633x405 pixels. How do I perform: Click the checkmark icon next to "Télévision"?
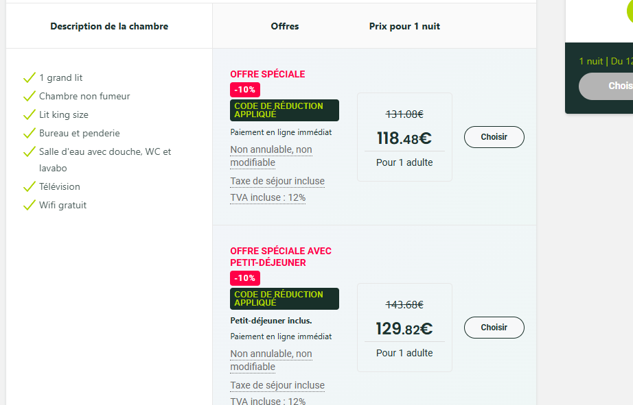click(29, 186)
